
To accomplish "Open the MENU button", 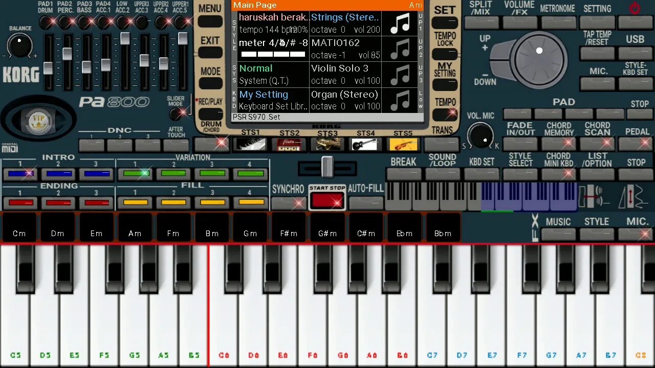I will click(x=210, y=21).
